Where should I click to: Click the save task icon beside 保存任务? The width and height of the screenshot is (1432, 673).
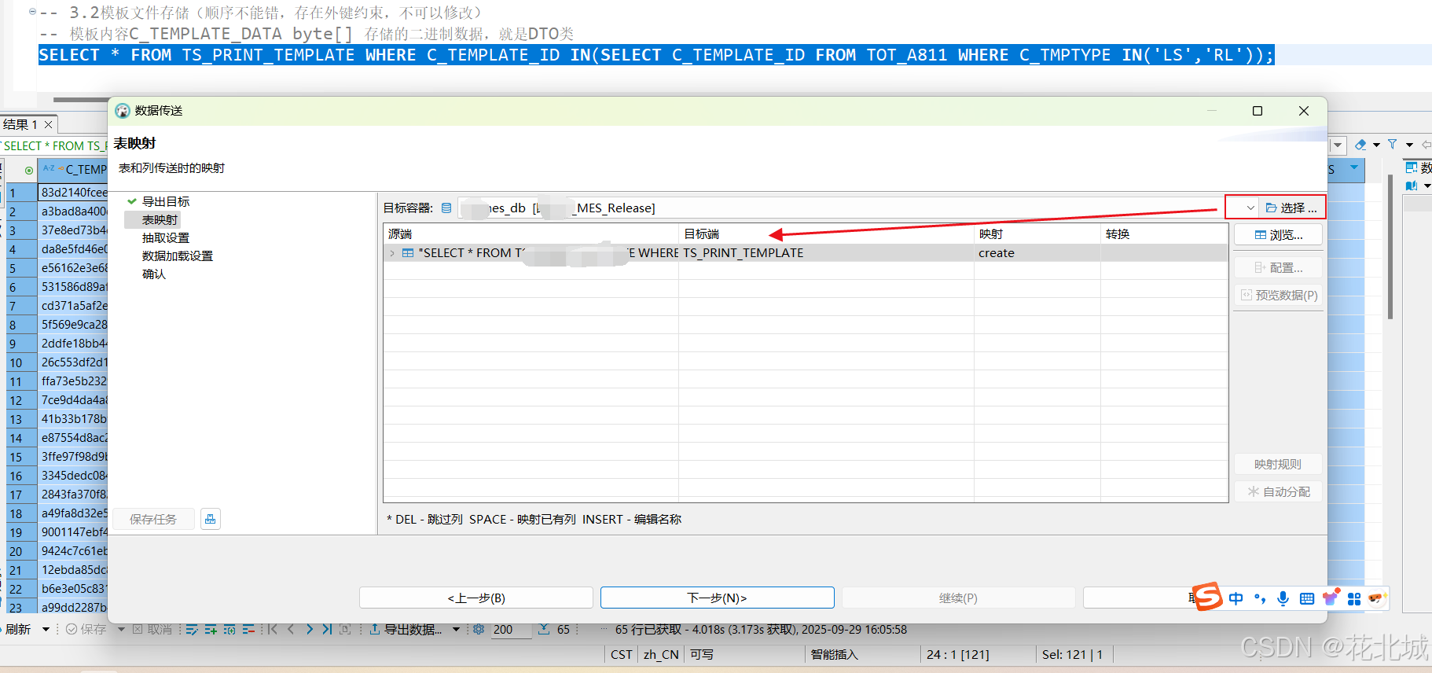pyautogui.click(x=210, y=519)
